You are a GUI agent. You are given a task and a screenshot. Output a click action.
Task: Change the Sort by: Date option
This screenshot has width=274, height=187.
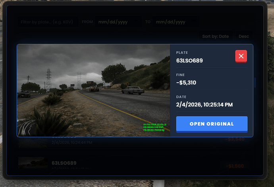[216, 36]
